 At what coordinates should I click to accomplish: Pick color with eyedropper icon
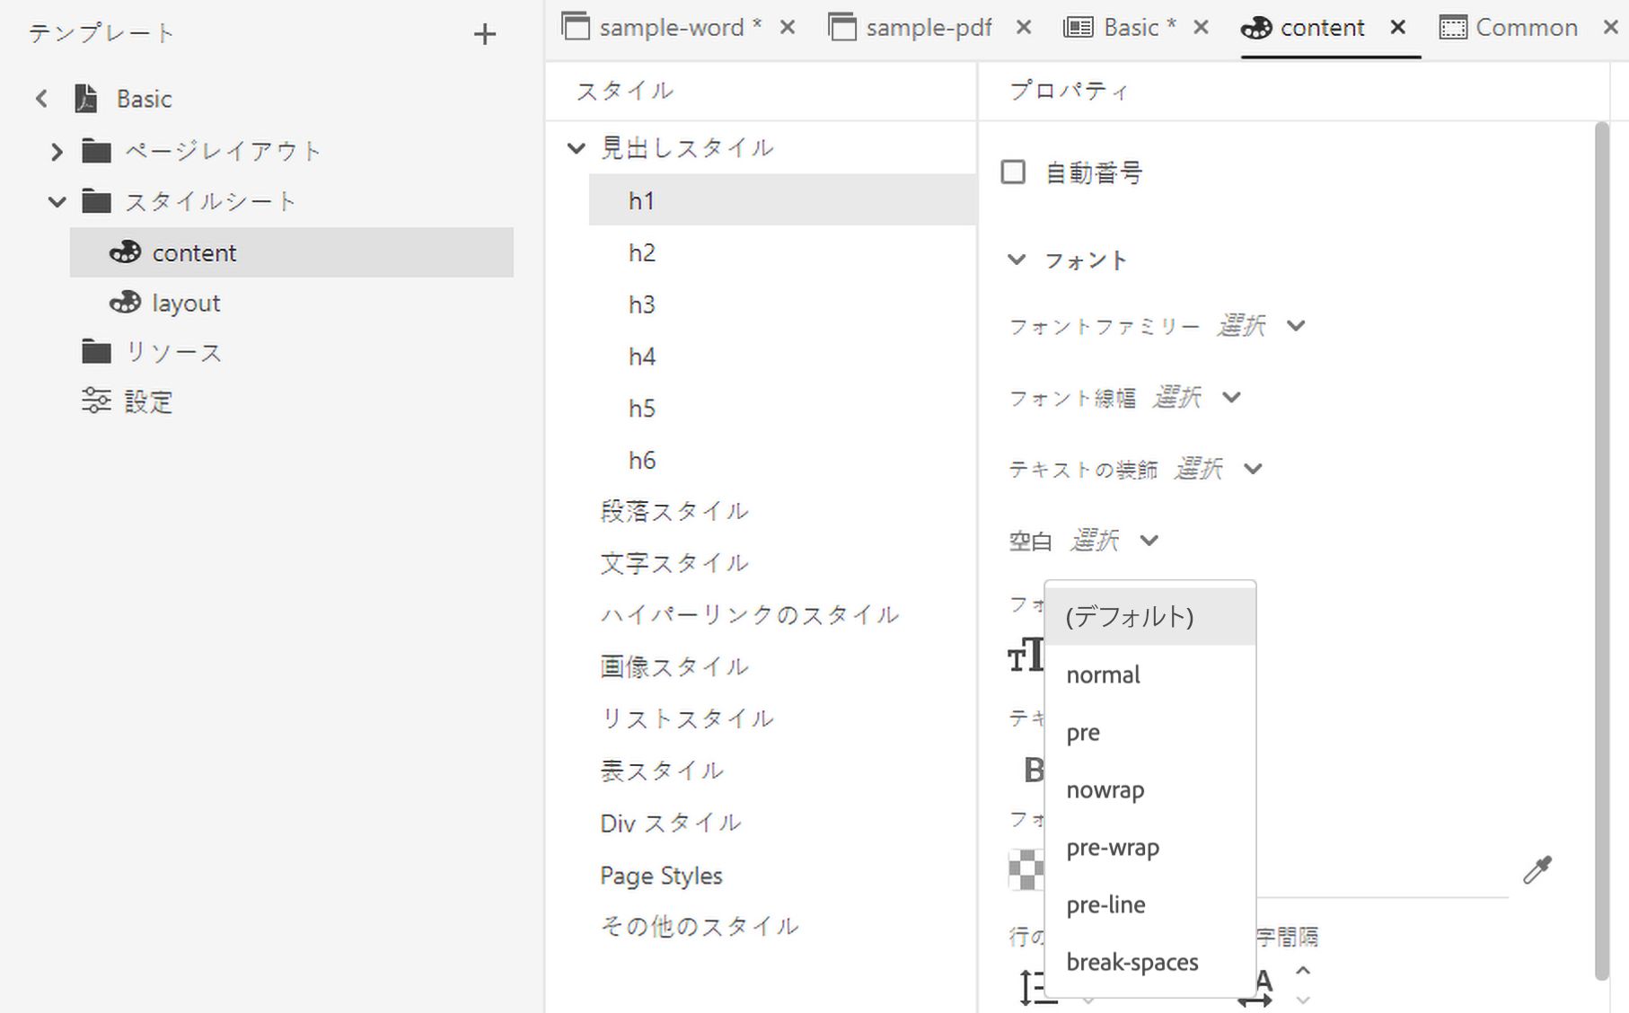(x=1537, y=869)
